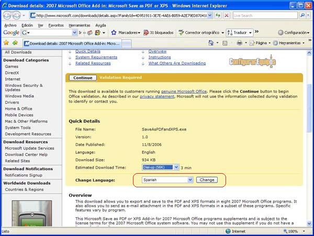
Task: Click the 31 bloqueados popup blocker icon
Action: point(146,32)
